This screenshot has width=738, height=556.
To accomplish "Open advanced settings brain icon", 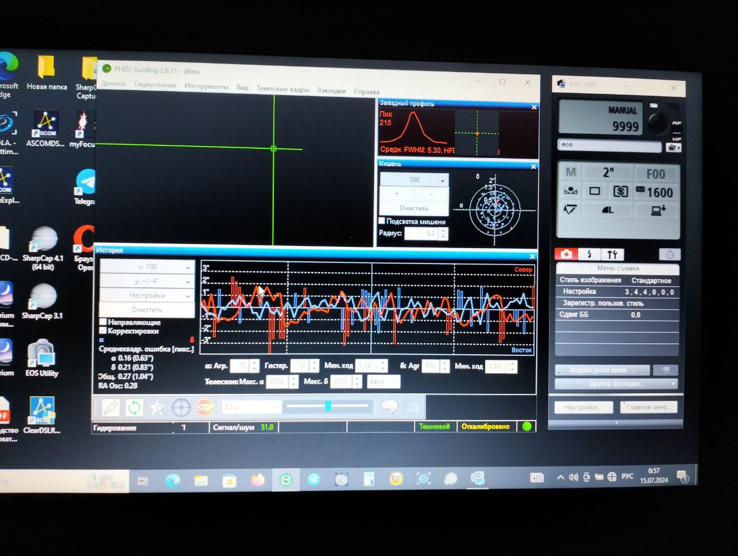I will tap(390, 407).
